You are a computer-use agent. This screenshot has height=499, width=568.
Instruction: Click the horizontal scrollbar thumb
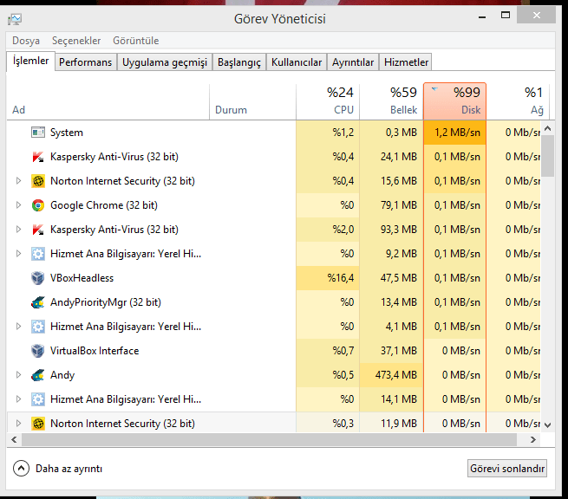(269, 439)
